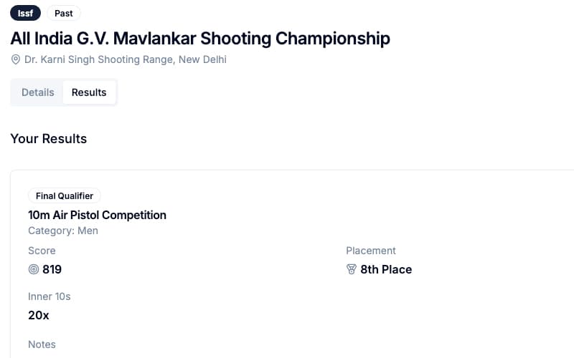The image size is (574, 358).
Task: Click the Score label
Action: (x=42, y=251)
